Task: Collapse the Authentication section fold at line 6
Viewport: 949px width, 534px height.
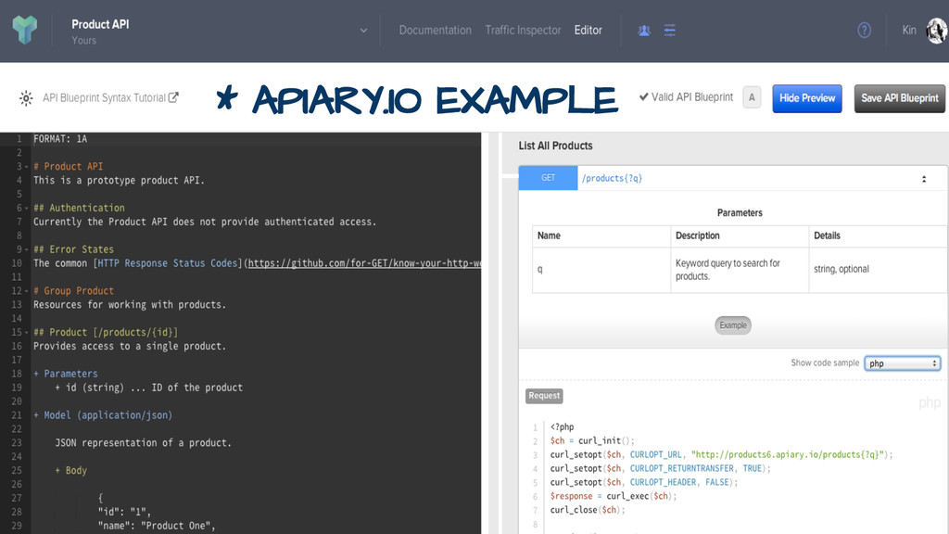Action: click(27, 209)
